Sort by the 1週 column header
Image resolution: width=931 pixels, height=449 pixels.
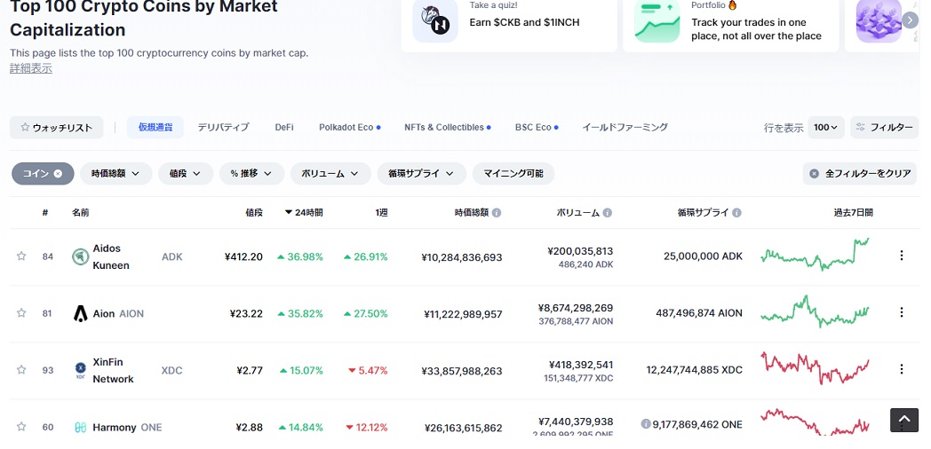coord(381,212)
